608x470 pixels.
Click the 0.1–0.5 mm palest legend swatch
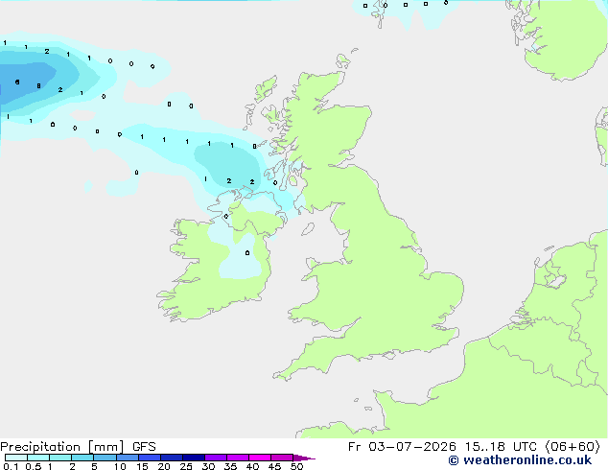(16, 458)
